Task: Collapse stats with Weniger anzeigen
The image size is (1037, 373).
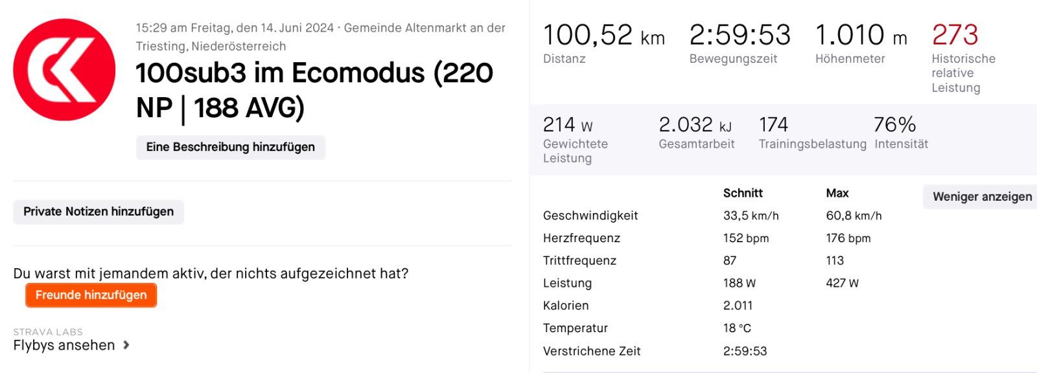Action: [981, 197]
